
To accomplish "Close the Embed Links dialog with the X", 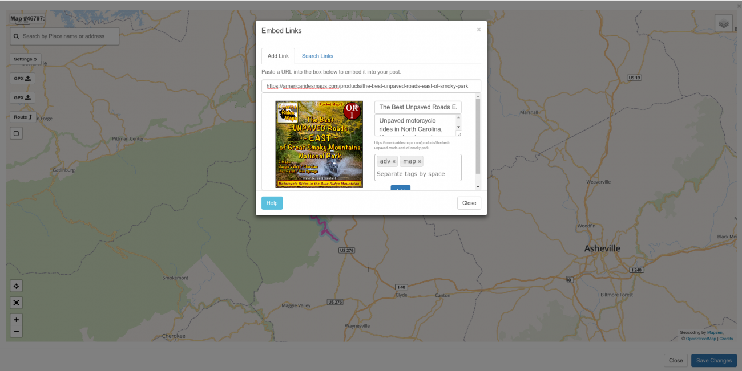I will (x=478, y=30).
